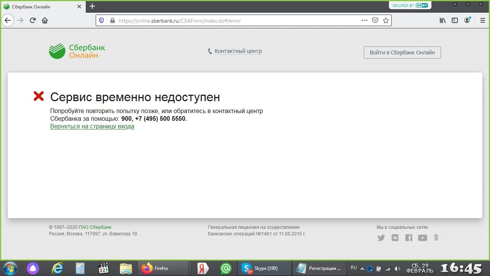
Task: Open the Контактный центр link
Action: (238, 51)
